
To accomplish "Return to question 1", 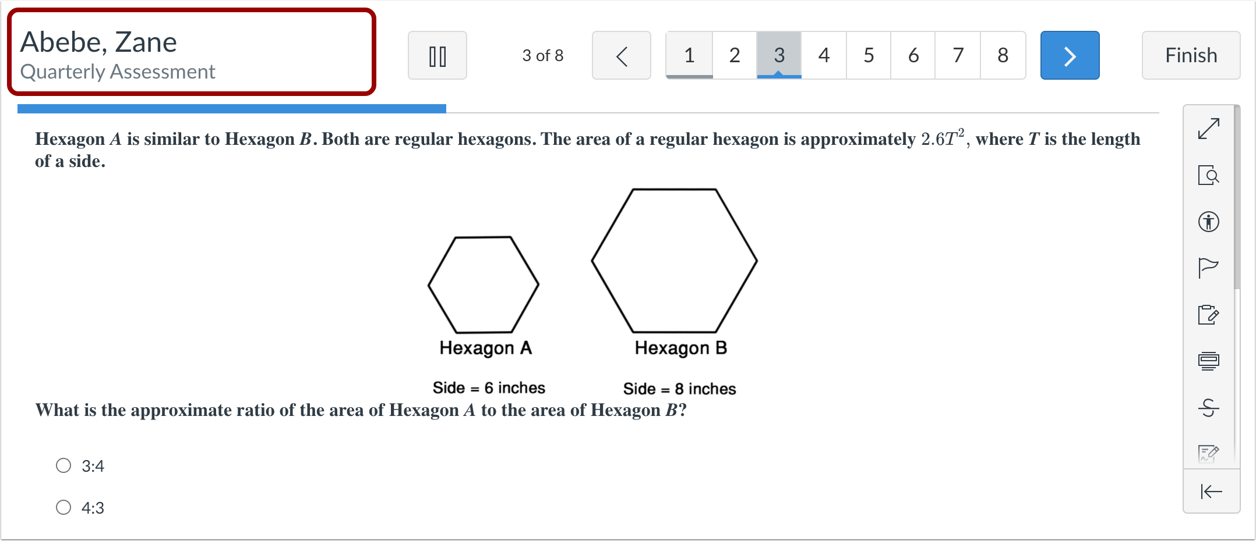I will pos(689,55).
